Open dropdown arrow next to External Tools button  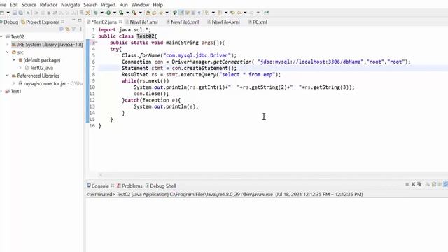pyautogui.click(x=140, y=13)
